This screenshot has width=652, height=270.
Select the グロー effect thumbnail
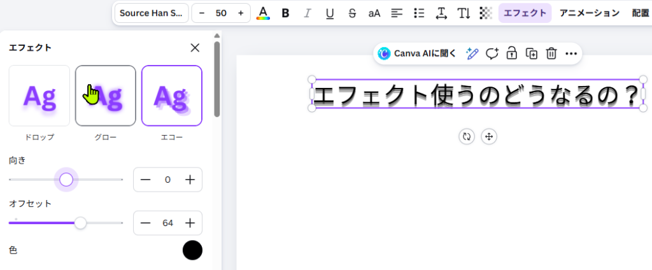click(106, 96)
